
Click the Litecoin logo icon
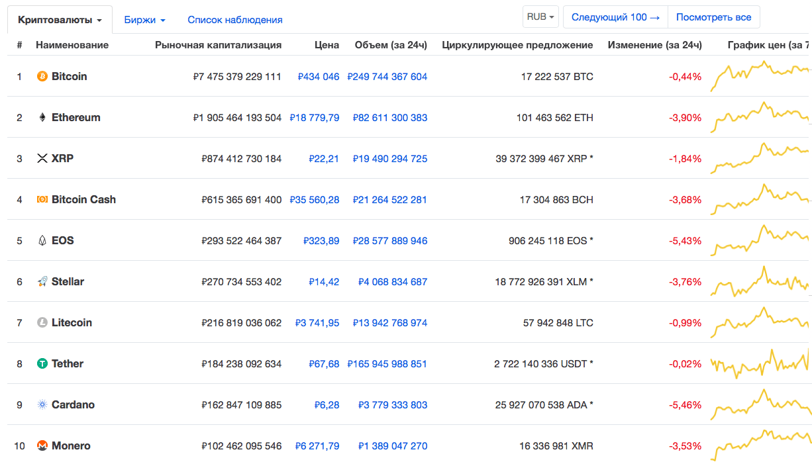coord(42,323)
